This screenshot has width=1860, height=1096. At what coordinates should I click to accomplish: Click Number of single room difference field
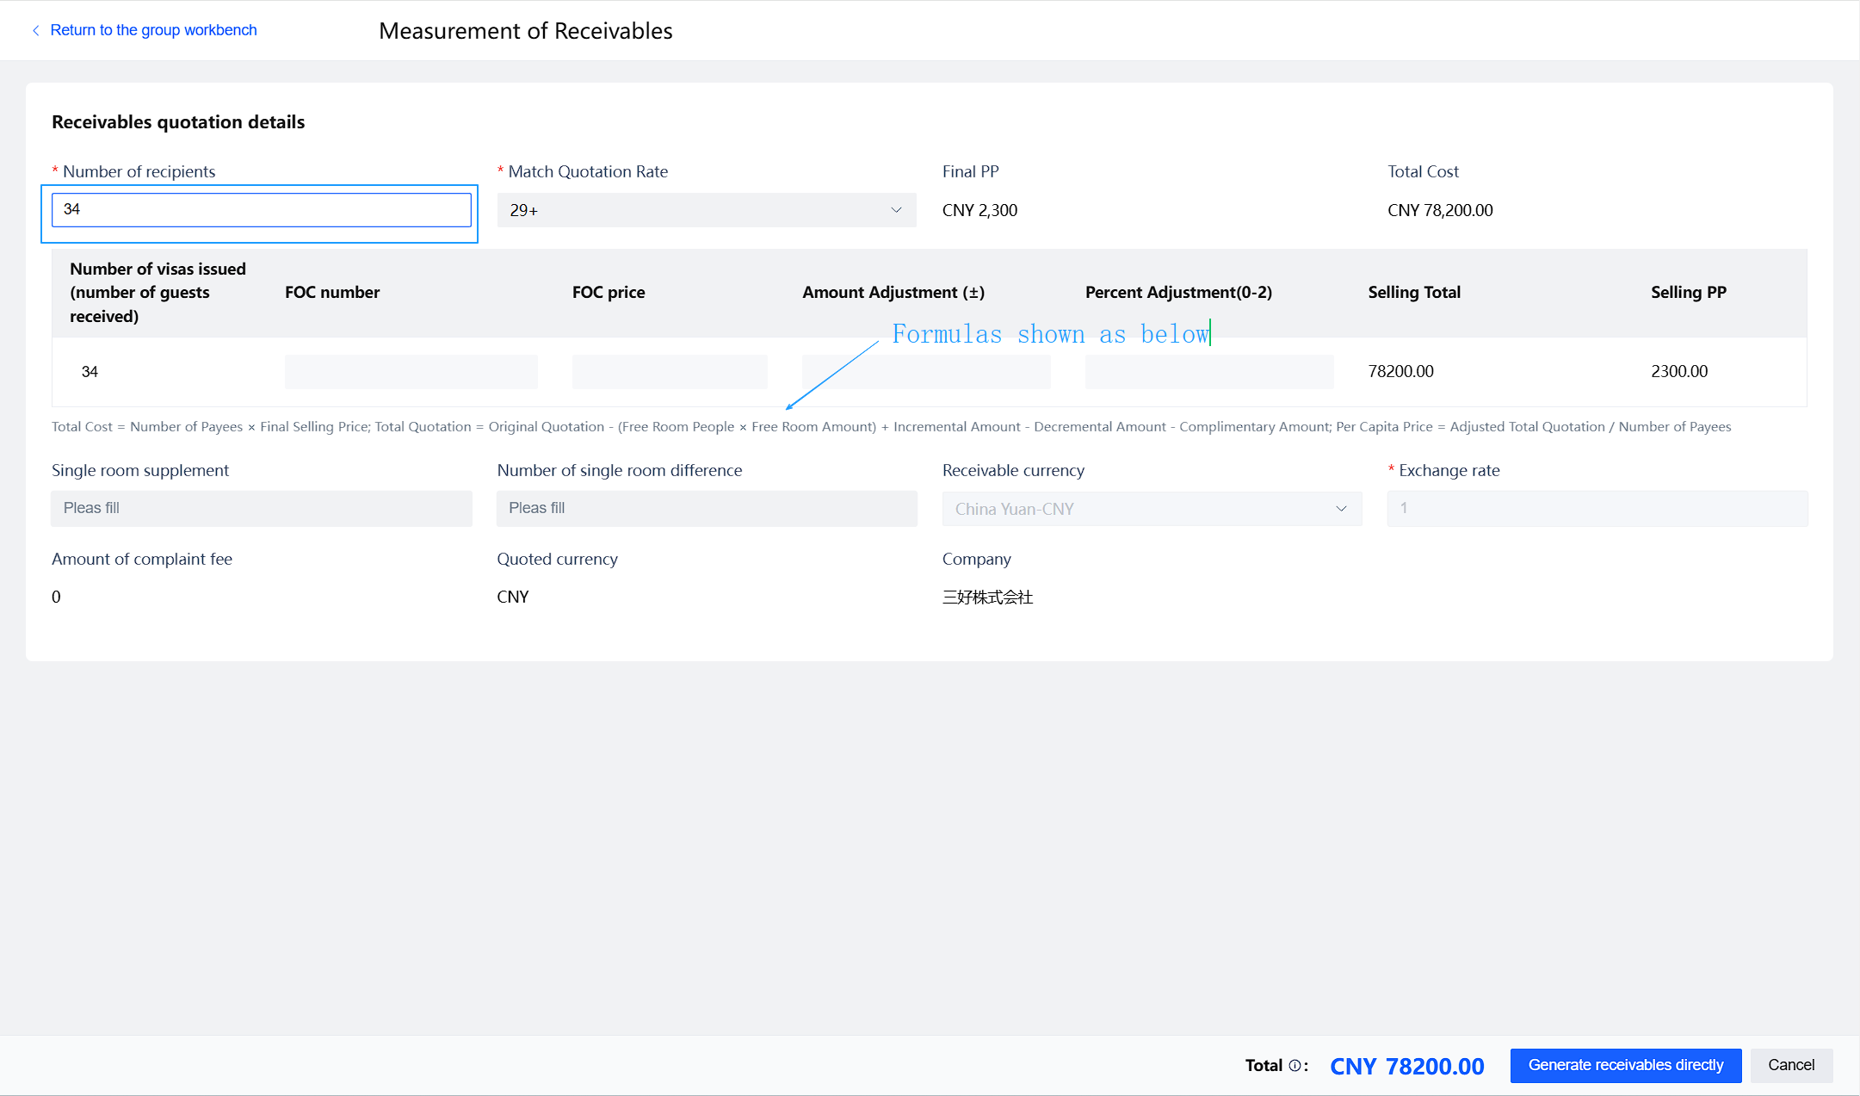pyautogui.click(x=707, y=508)
